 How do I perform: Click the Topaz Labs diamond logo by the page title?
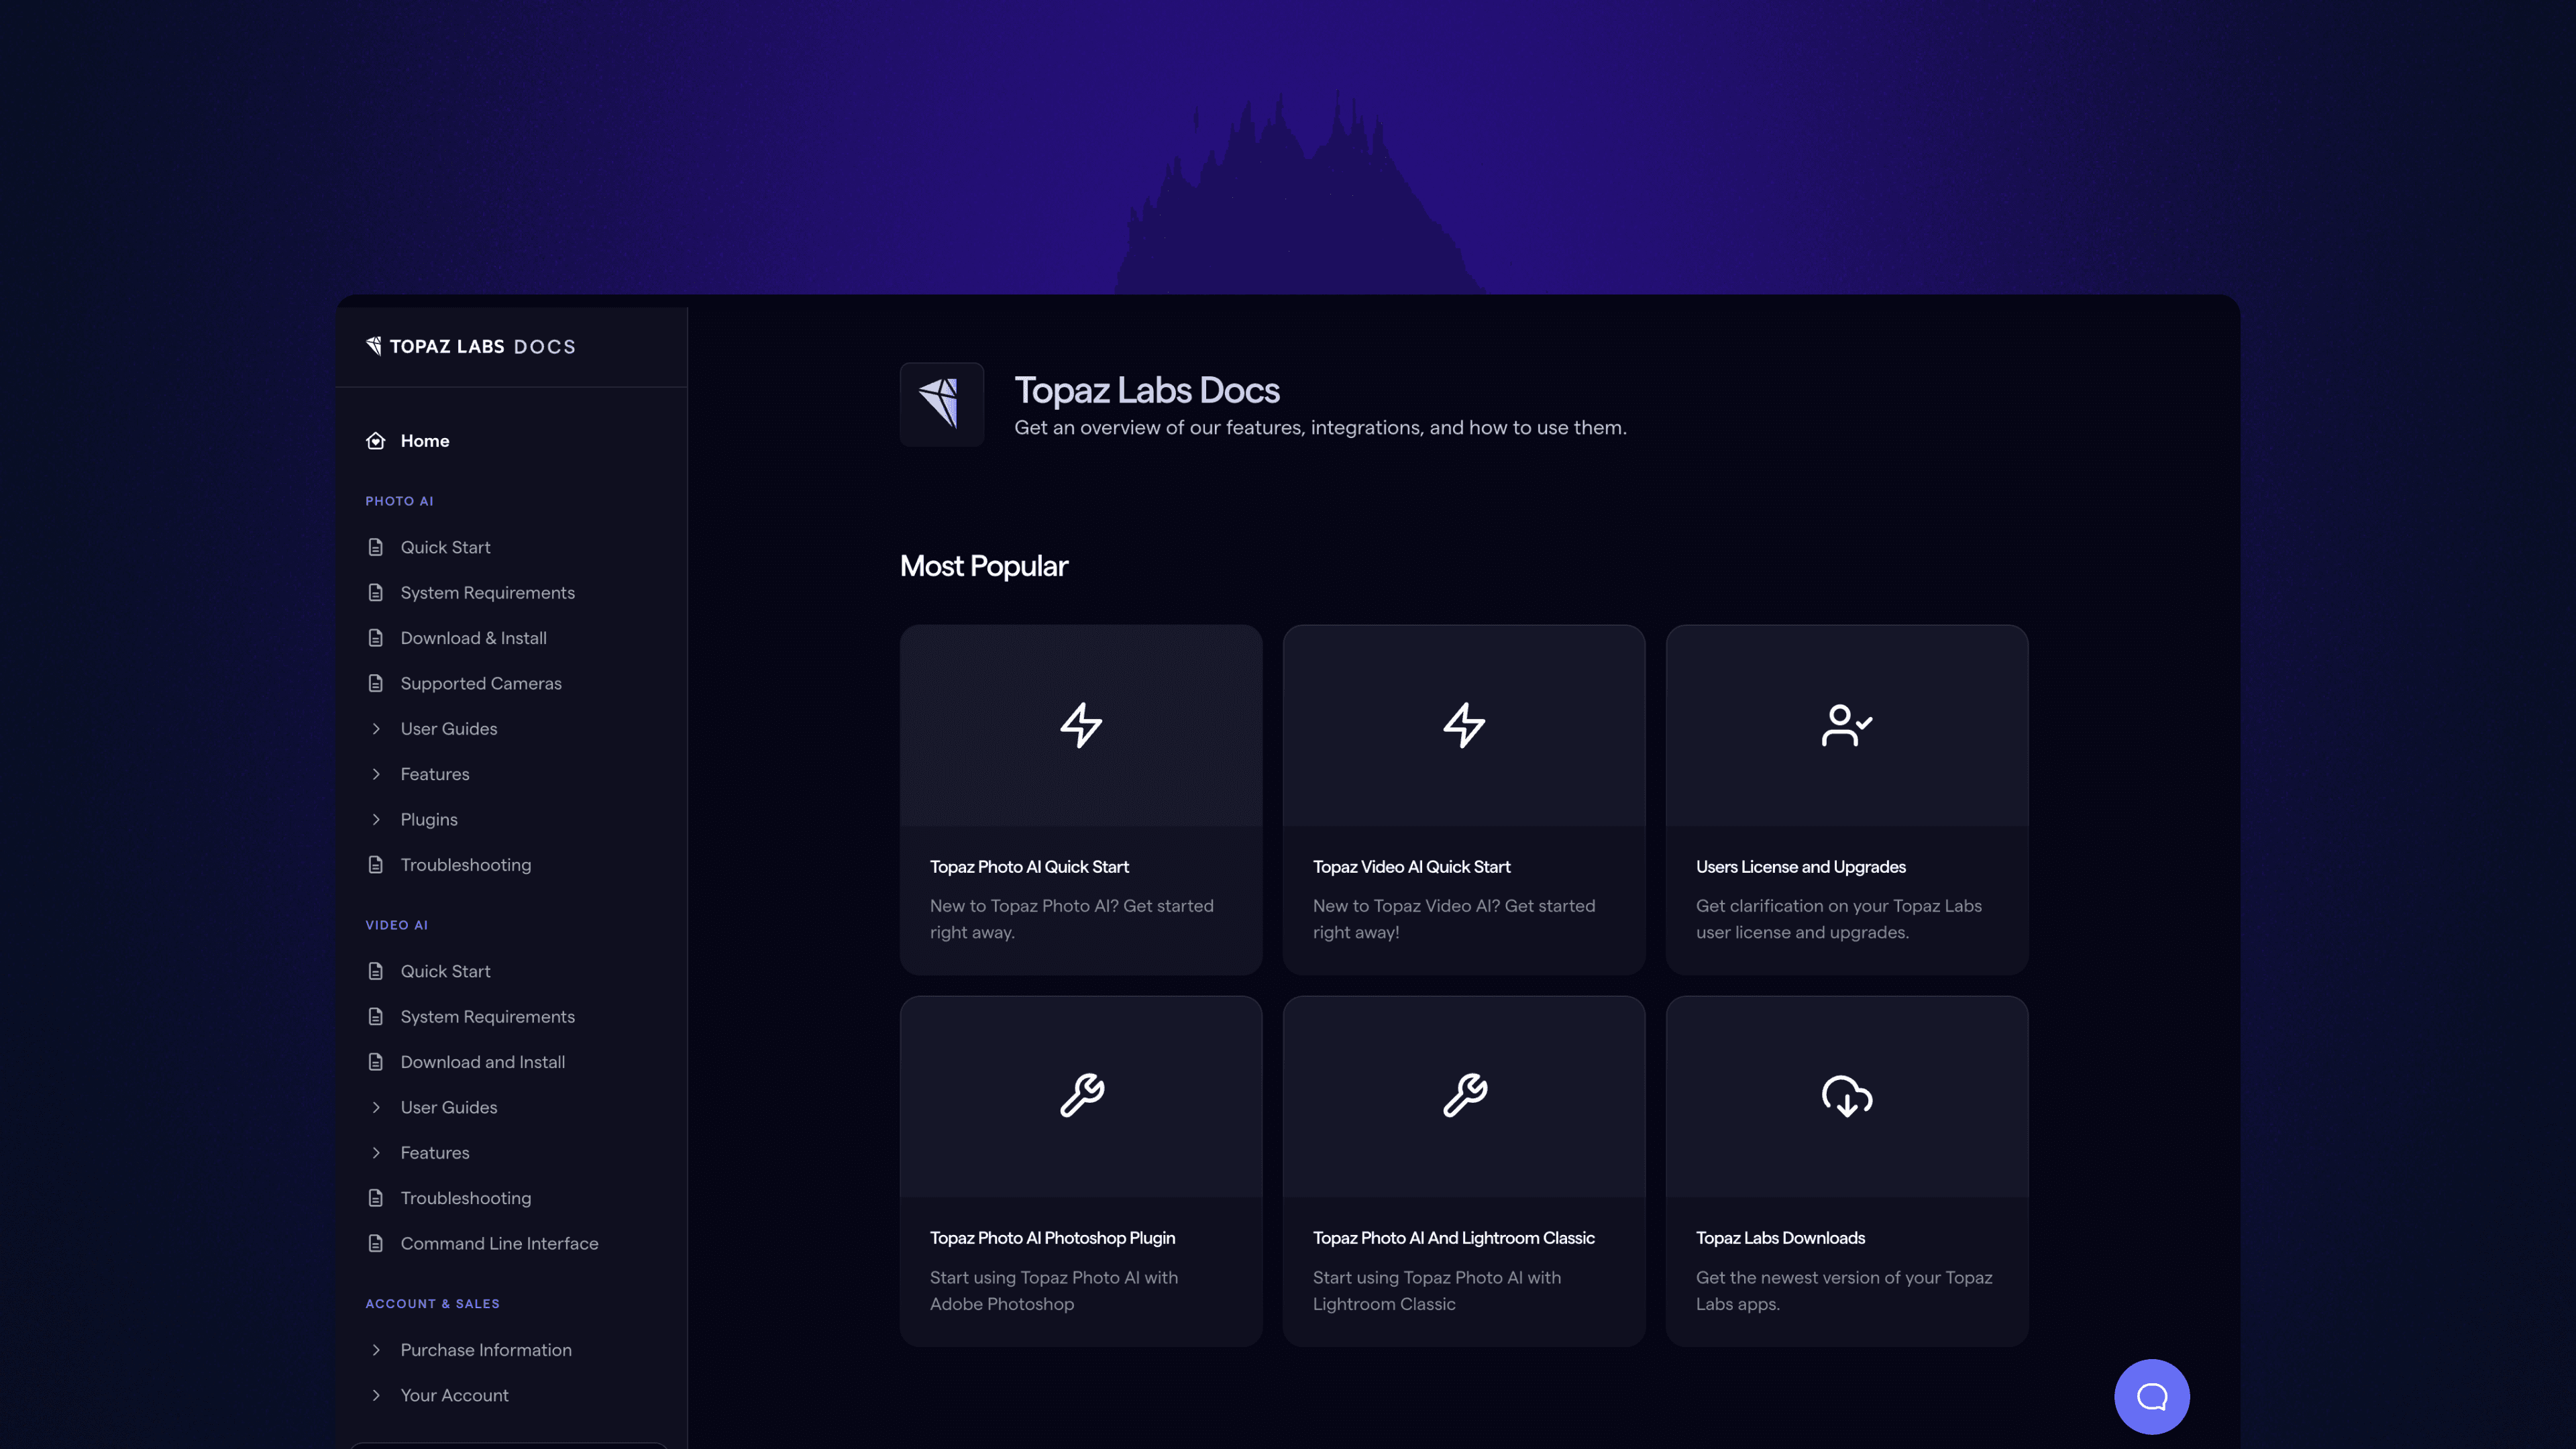[x=941, y=404]
